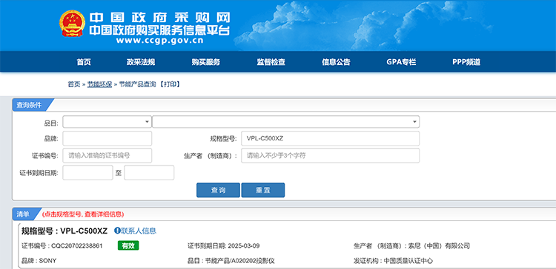Click the national emblem logo
Screen dimensions: 556x269
tap(73, 24)
